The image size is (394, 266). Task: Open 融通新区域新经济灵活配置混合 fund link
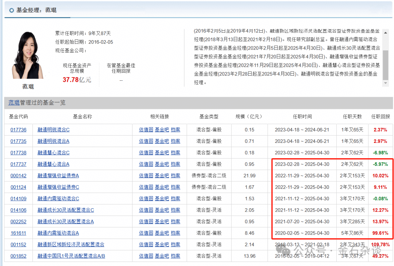point(71,244)
